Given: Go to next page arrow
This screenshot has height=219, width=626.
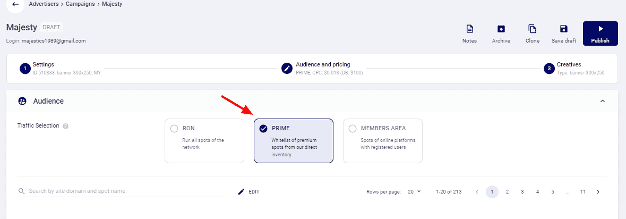Looking at the screenshot, I should (x=598, y=192).
